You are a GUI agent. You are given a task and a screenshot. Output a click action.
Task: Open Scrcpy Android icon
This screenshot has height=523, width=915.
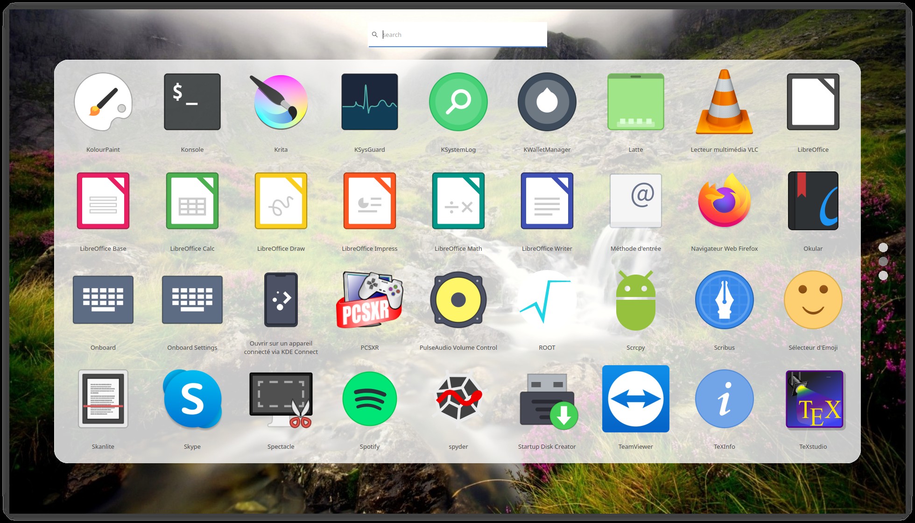click(x=635, y=300)
